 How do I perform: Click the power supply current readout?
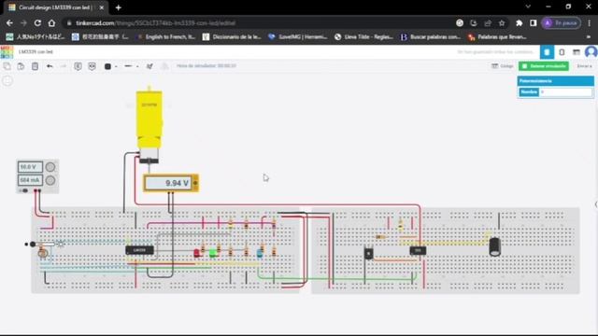30,180
